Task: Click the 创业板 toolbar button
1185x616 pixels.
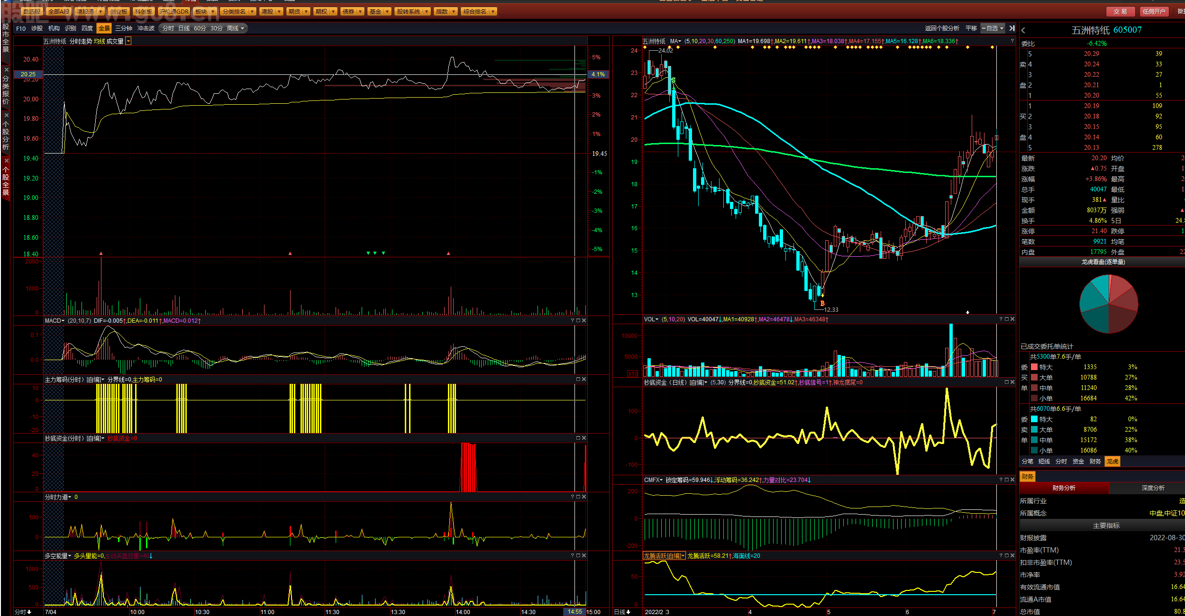Action: tap(118, 11)
